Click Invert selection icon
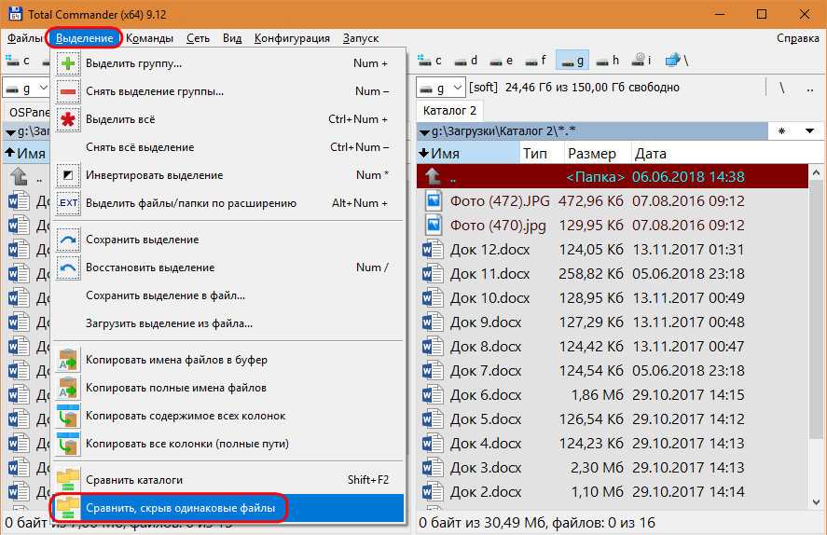Screen dimensions: 827x535 click(x=69, y=175)
